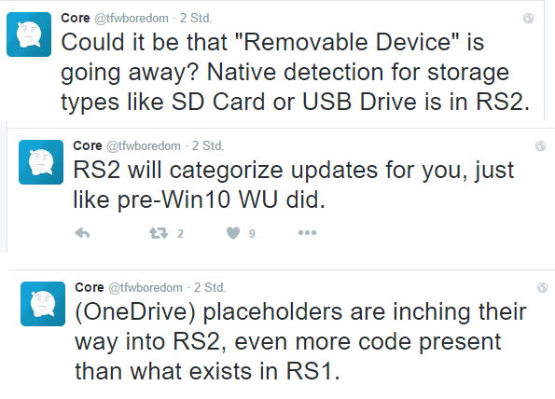The image size is (555, 399).
Task: Open the 2 Std. timestamp of the OneDrive tweet
Action: tap(210, 287)
